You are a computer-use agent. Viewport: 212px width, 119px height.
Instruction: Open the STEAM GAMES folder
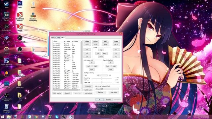click(20, 107)
